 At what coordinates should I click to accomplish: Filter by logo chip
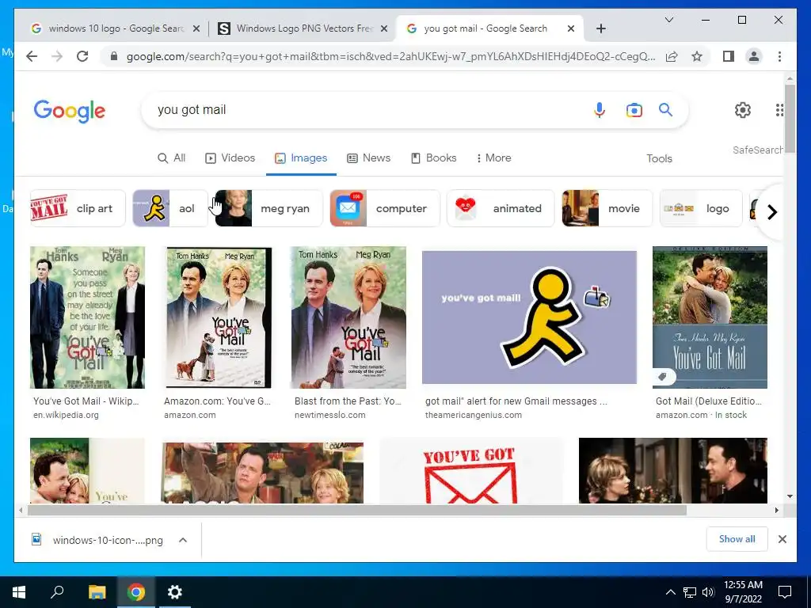pos(701,208)
